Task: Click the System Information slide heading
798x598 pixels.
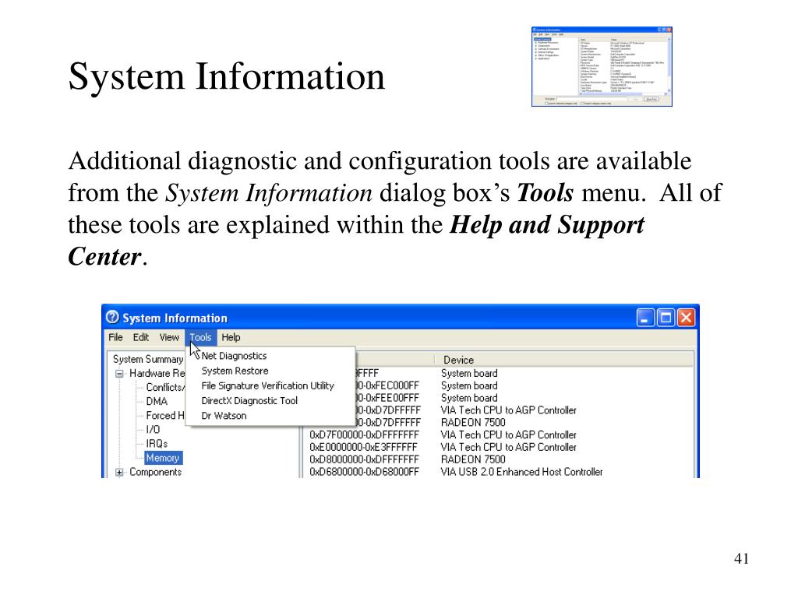Action: pos(227,77)
